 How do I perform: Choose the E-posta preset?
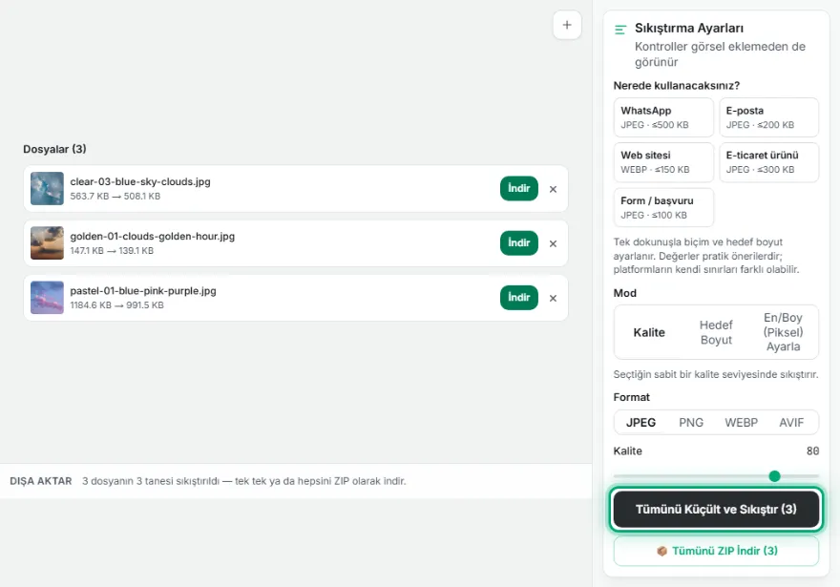pos(768,117)
